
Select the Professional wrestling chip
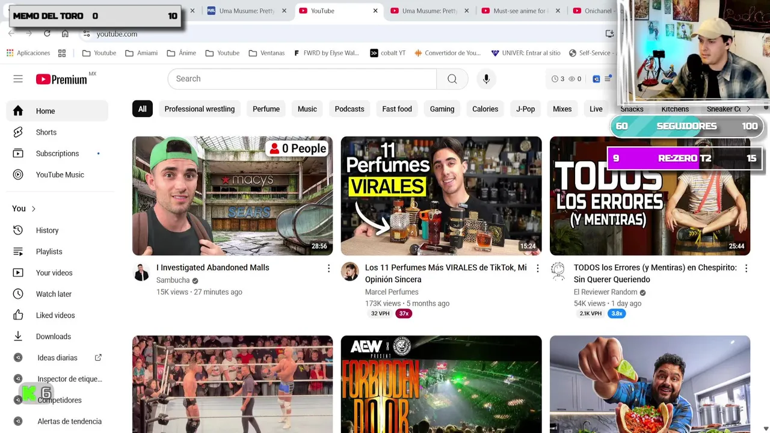click(200, 109)
